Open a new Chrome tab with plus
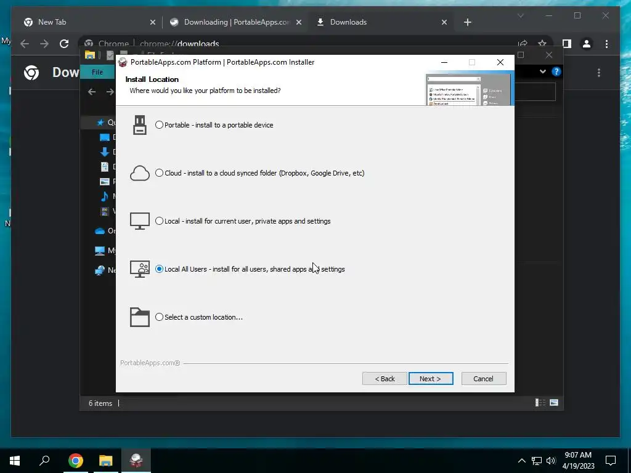This screenshot has height=473, width=631. pyautogui.click(x=467, y=22)
